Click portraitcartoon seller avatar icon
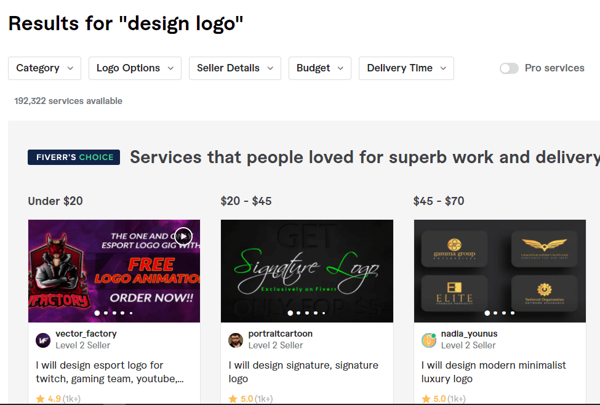 point(236,340)
